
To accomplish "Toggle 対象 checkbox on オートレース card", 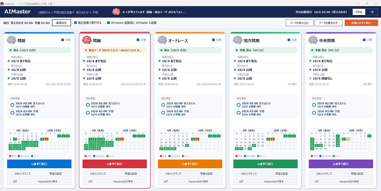I will [213, 40].
